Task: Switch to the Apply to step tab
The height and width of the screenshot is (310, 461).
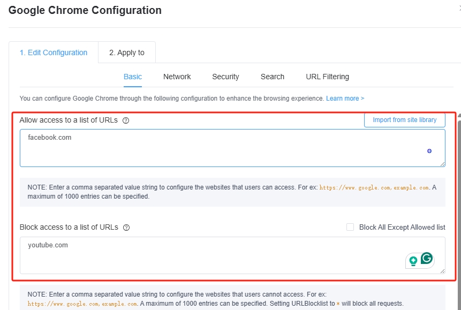Action: pos(127,52)
